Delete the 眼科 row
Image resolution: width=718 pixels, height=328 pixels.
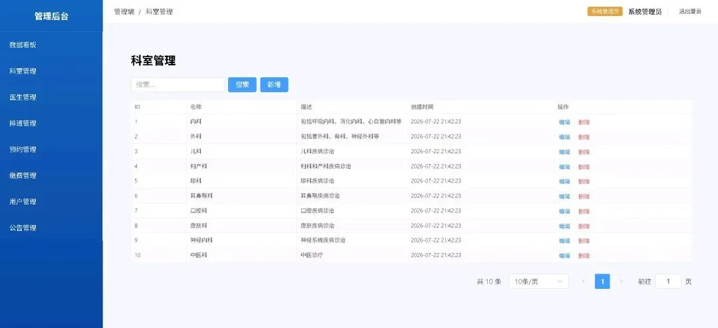[584, 181]
